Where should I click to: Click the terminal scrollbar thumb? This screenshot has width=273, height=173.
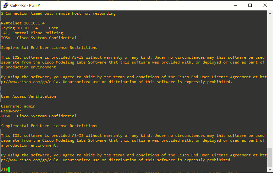(270, 157)
